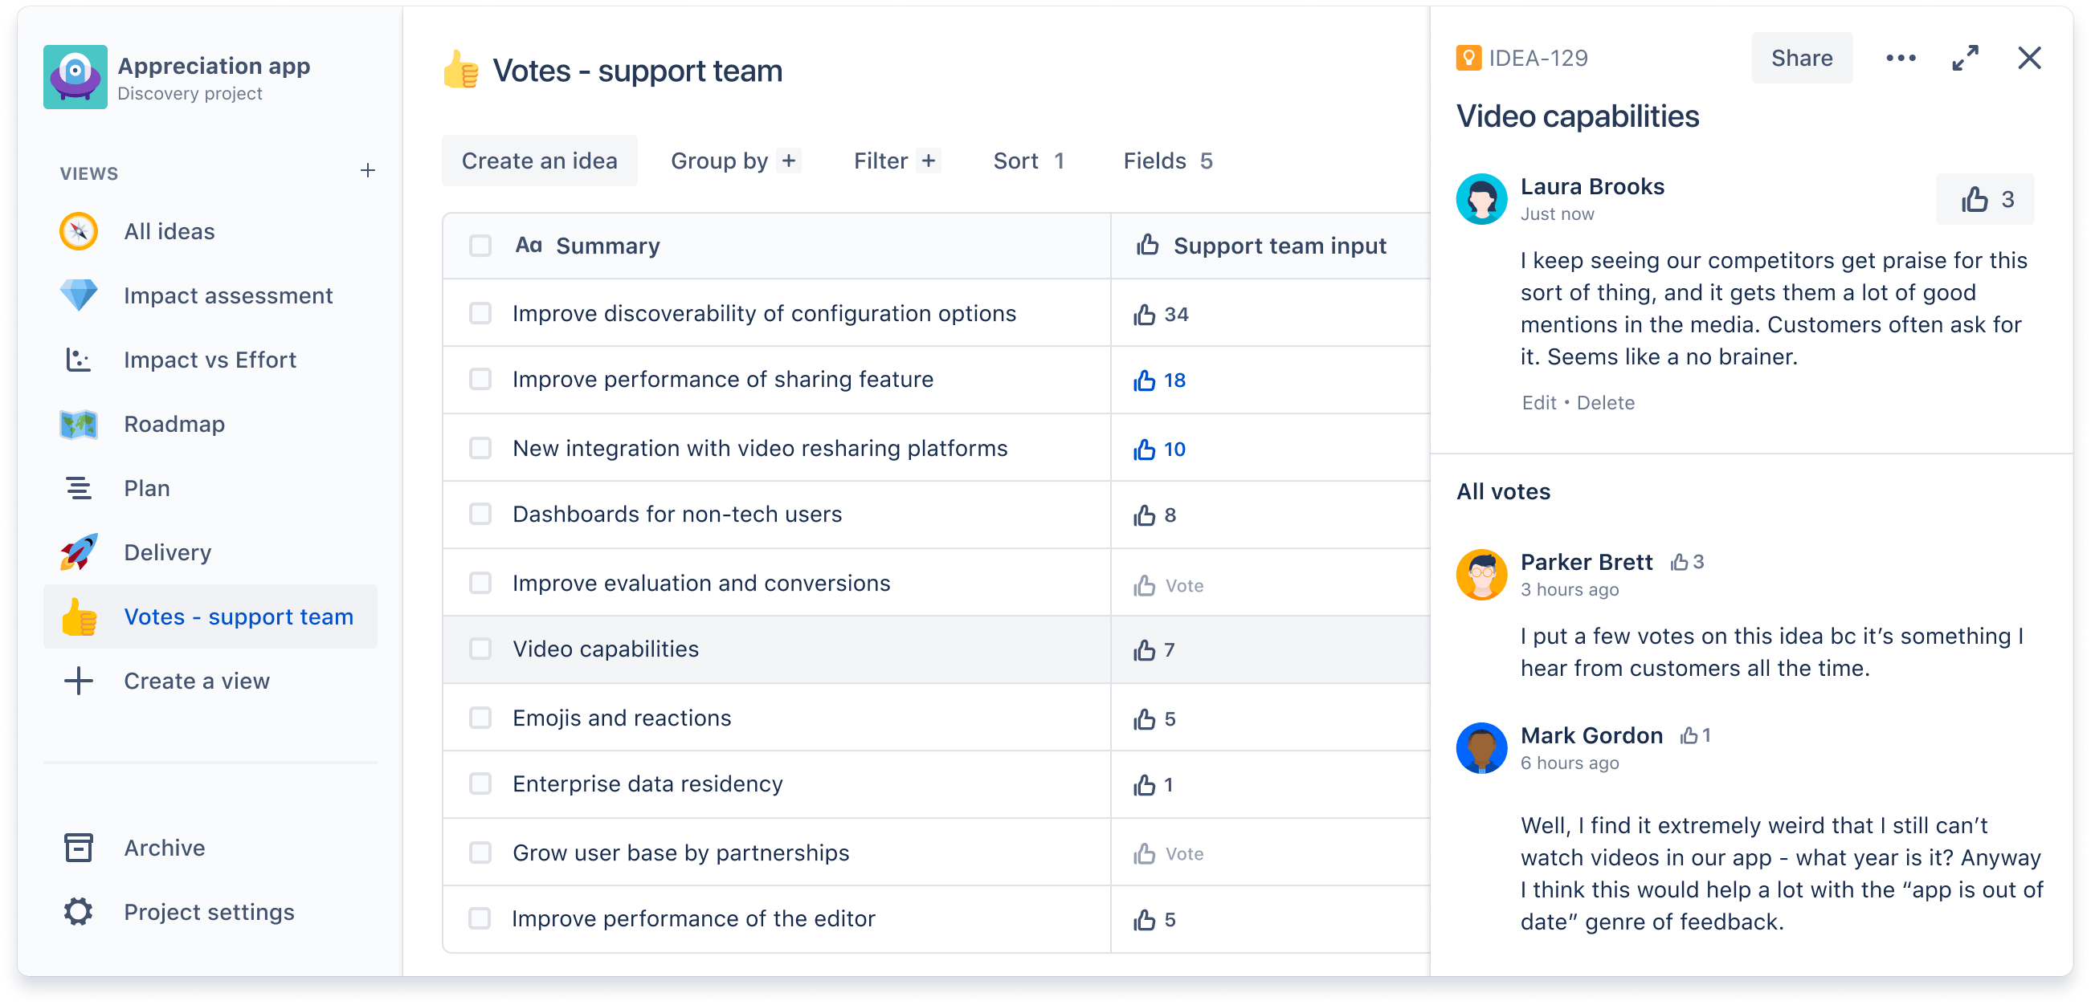Click the Roadmap view icon
Screen dimensions: 2091x1005
77,422
